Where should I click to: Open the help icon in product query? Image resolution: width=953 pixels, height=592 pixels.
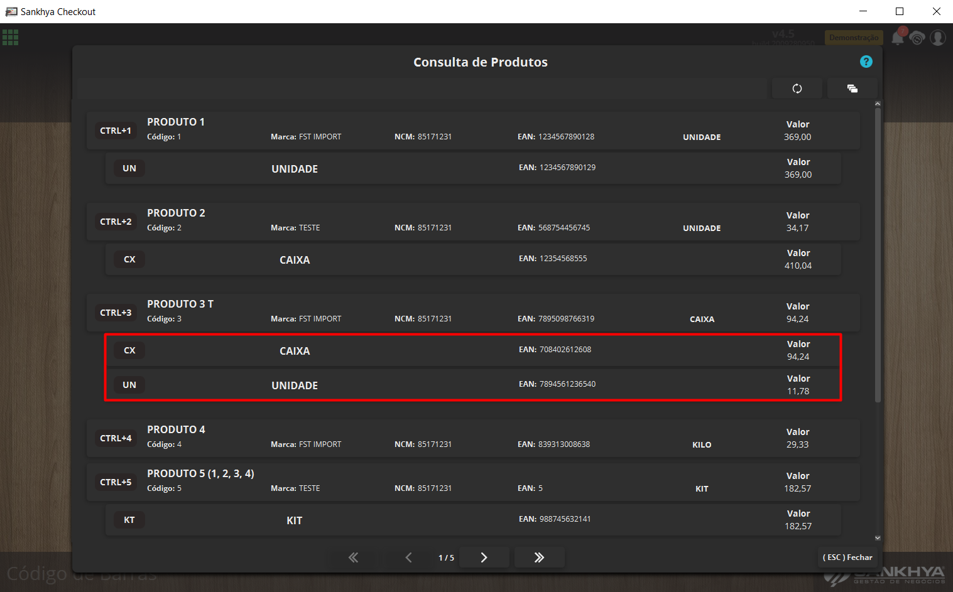[x=866, y=62]
